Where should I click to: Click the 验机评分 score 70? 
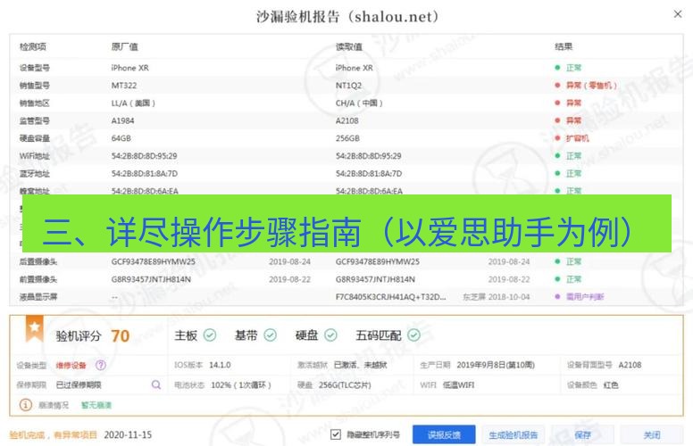click(121, 336)
